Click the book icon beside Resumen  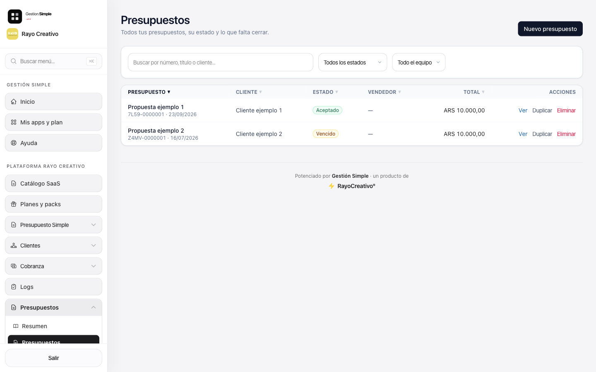point(16,326)
